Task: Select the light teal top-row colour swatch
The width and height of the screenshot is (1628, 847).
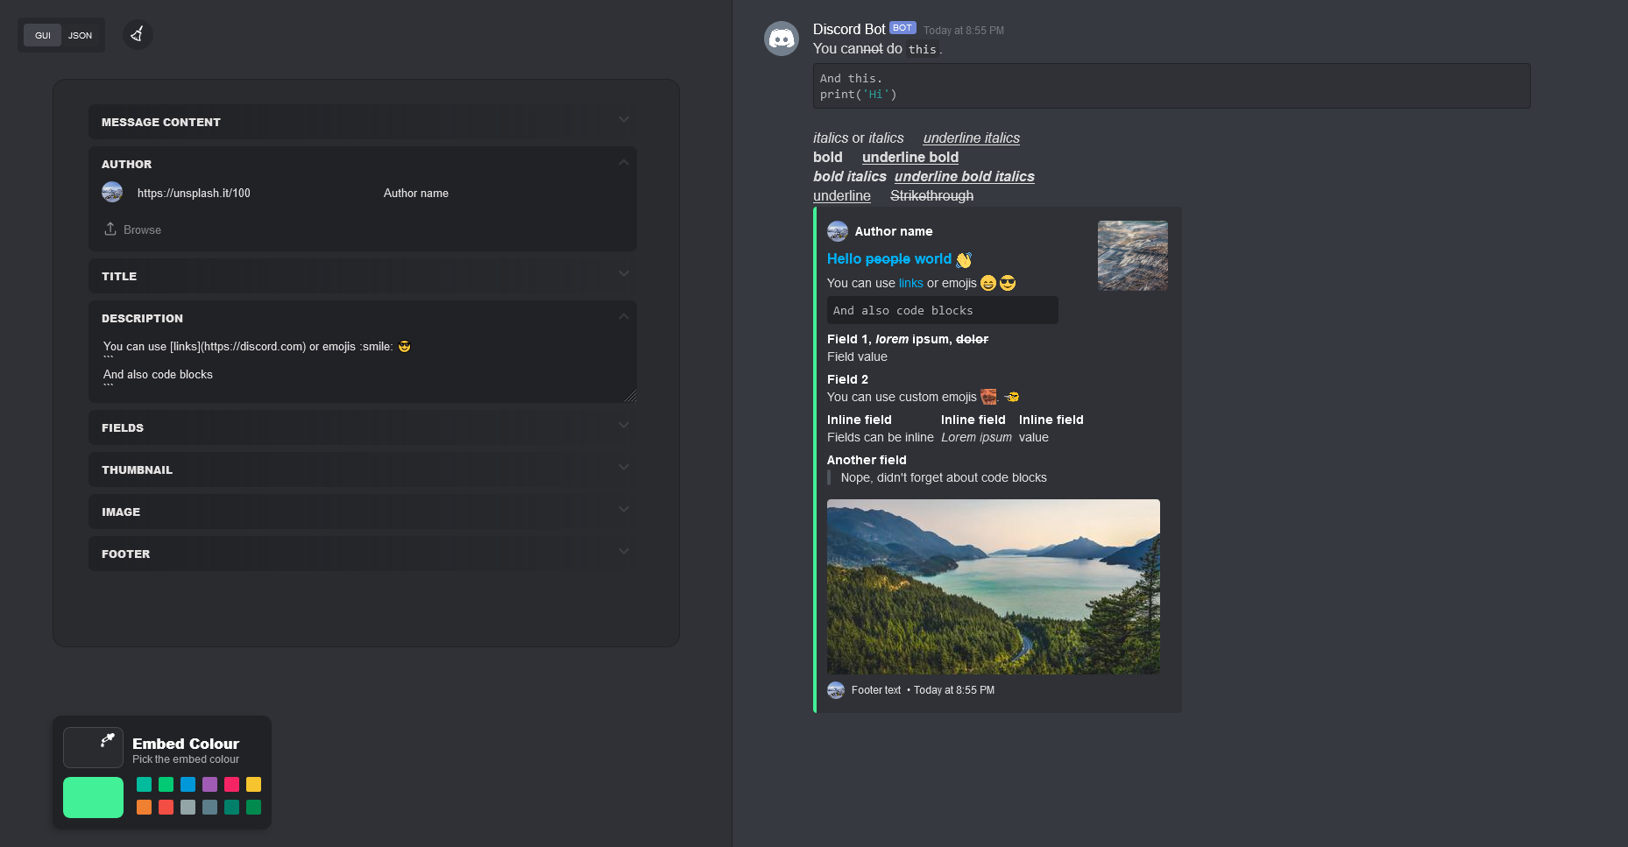Action: [144, 784]
